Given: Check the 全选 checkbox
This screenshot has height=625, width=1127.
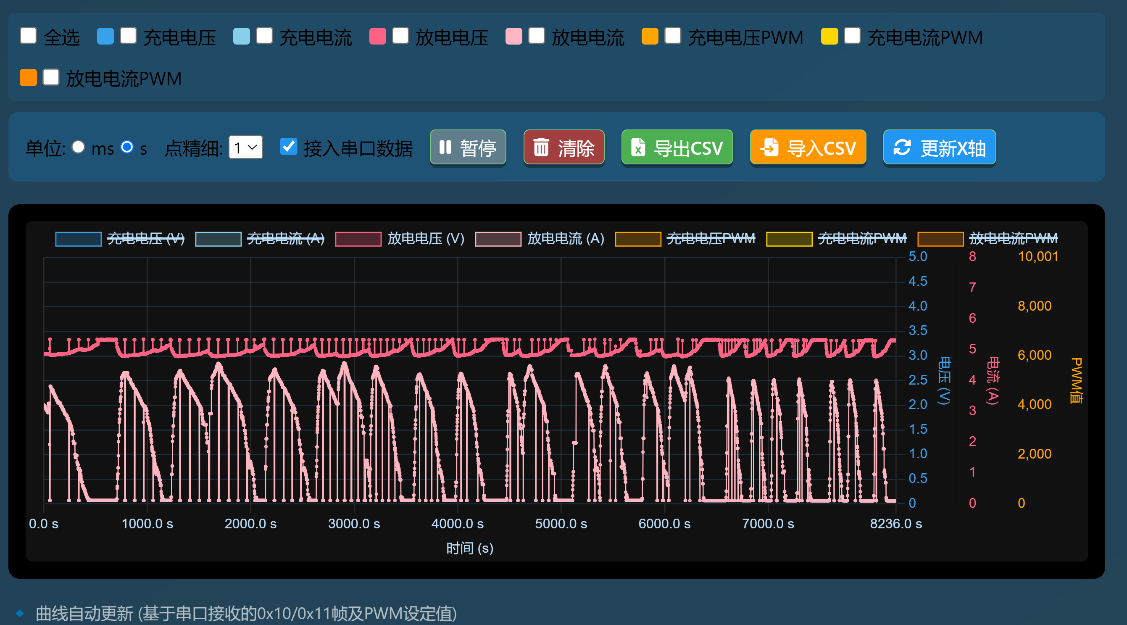Looking at the screenshot, I should pyautogui.click(x=29, y=36).
